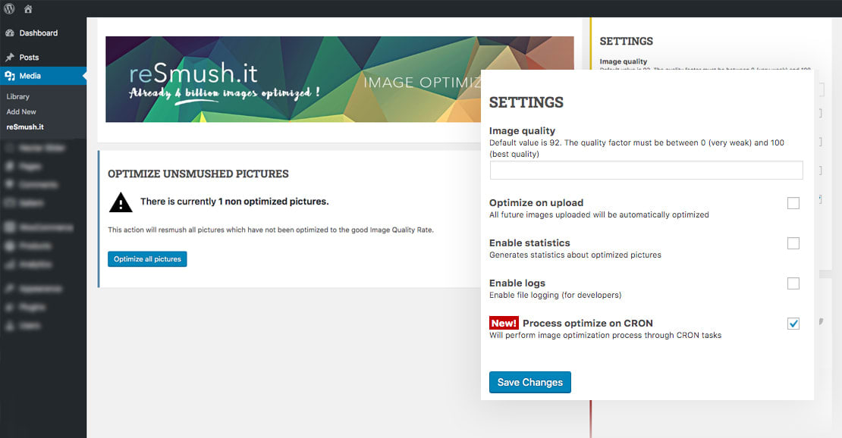The image size is (842, 438).
Task: Click the Posts pushpin icon
Action: [10, 58]
